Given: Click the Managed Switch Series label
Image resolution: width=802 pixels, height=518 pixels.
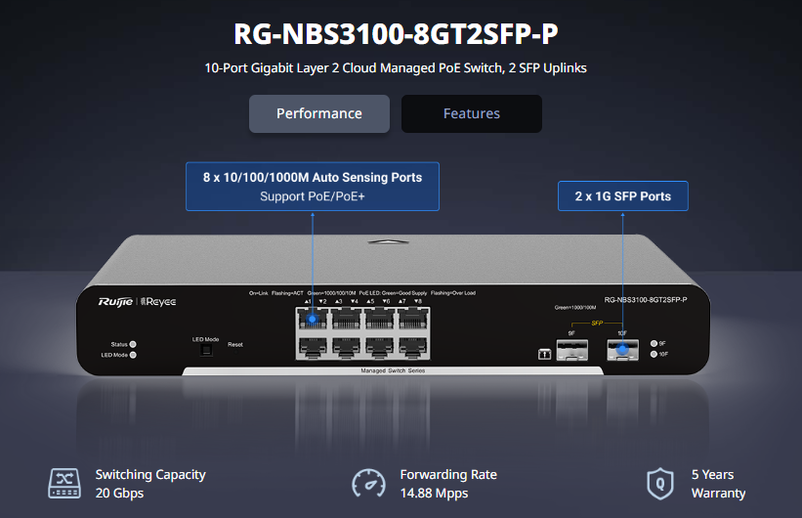Looking at the screenshot, I should (393, 370).
